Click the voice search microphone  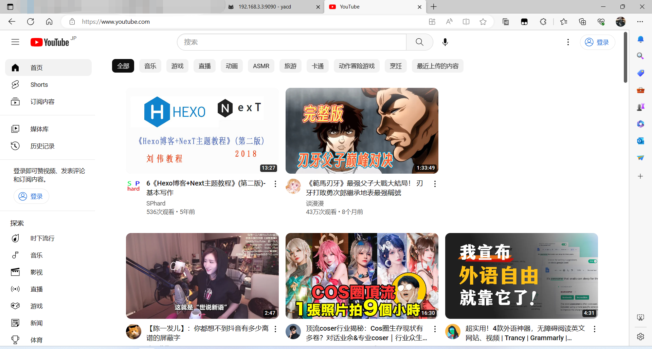[x=445, y=42]
